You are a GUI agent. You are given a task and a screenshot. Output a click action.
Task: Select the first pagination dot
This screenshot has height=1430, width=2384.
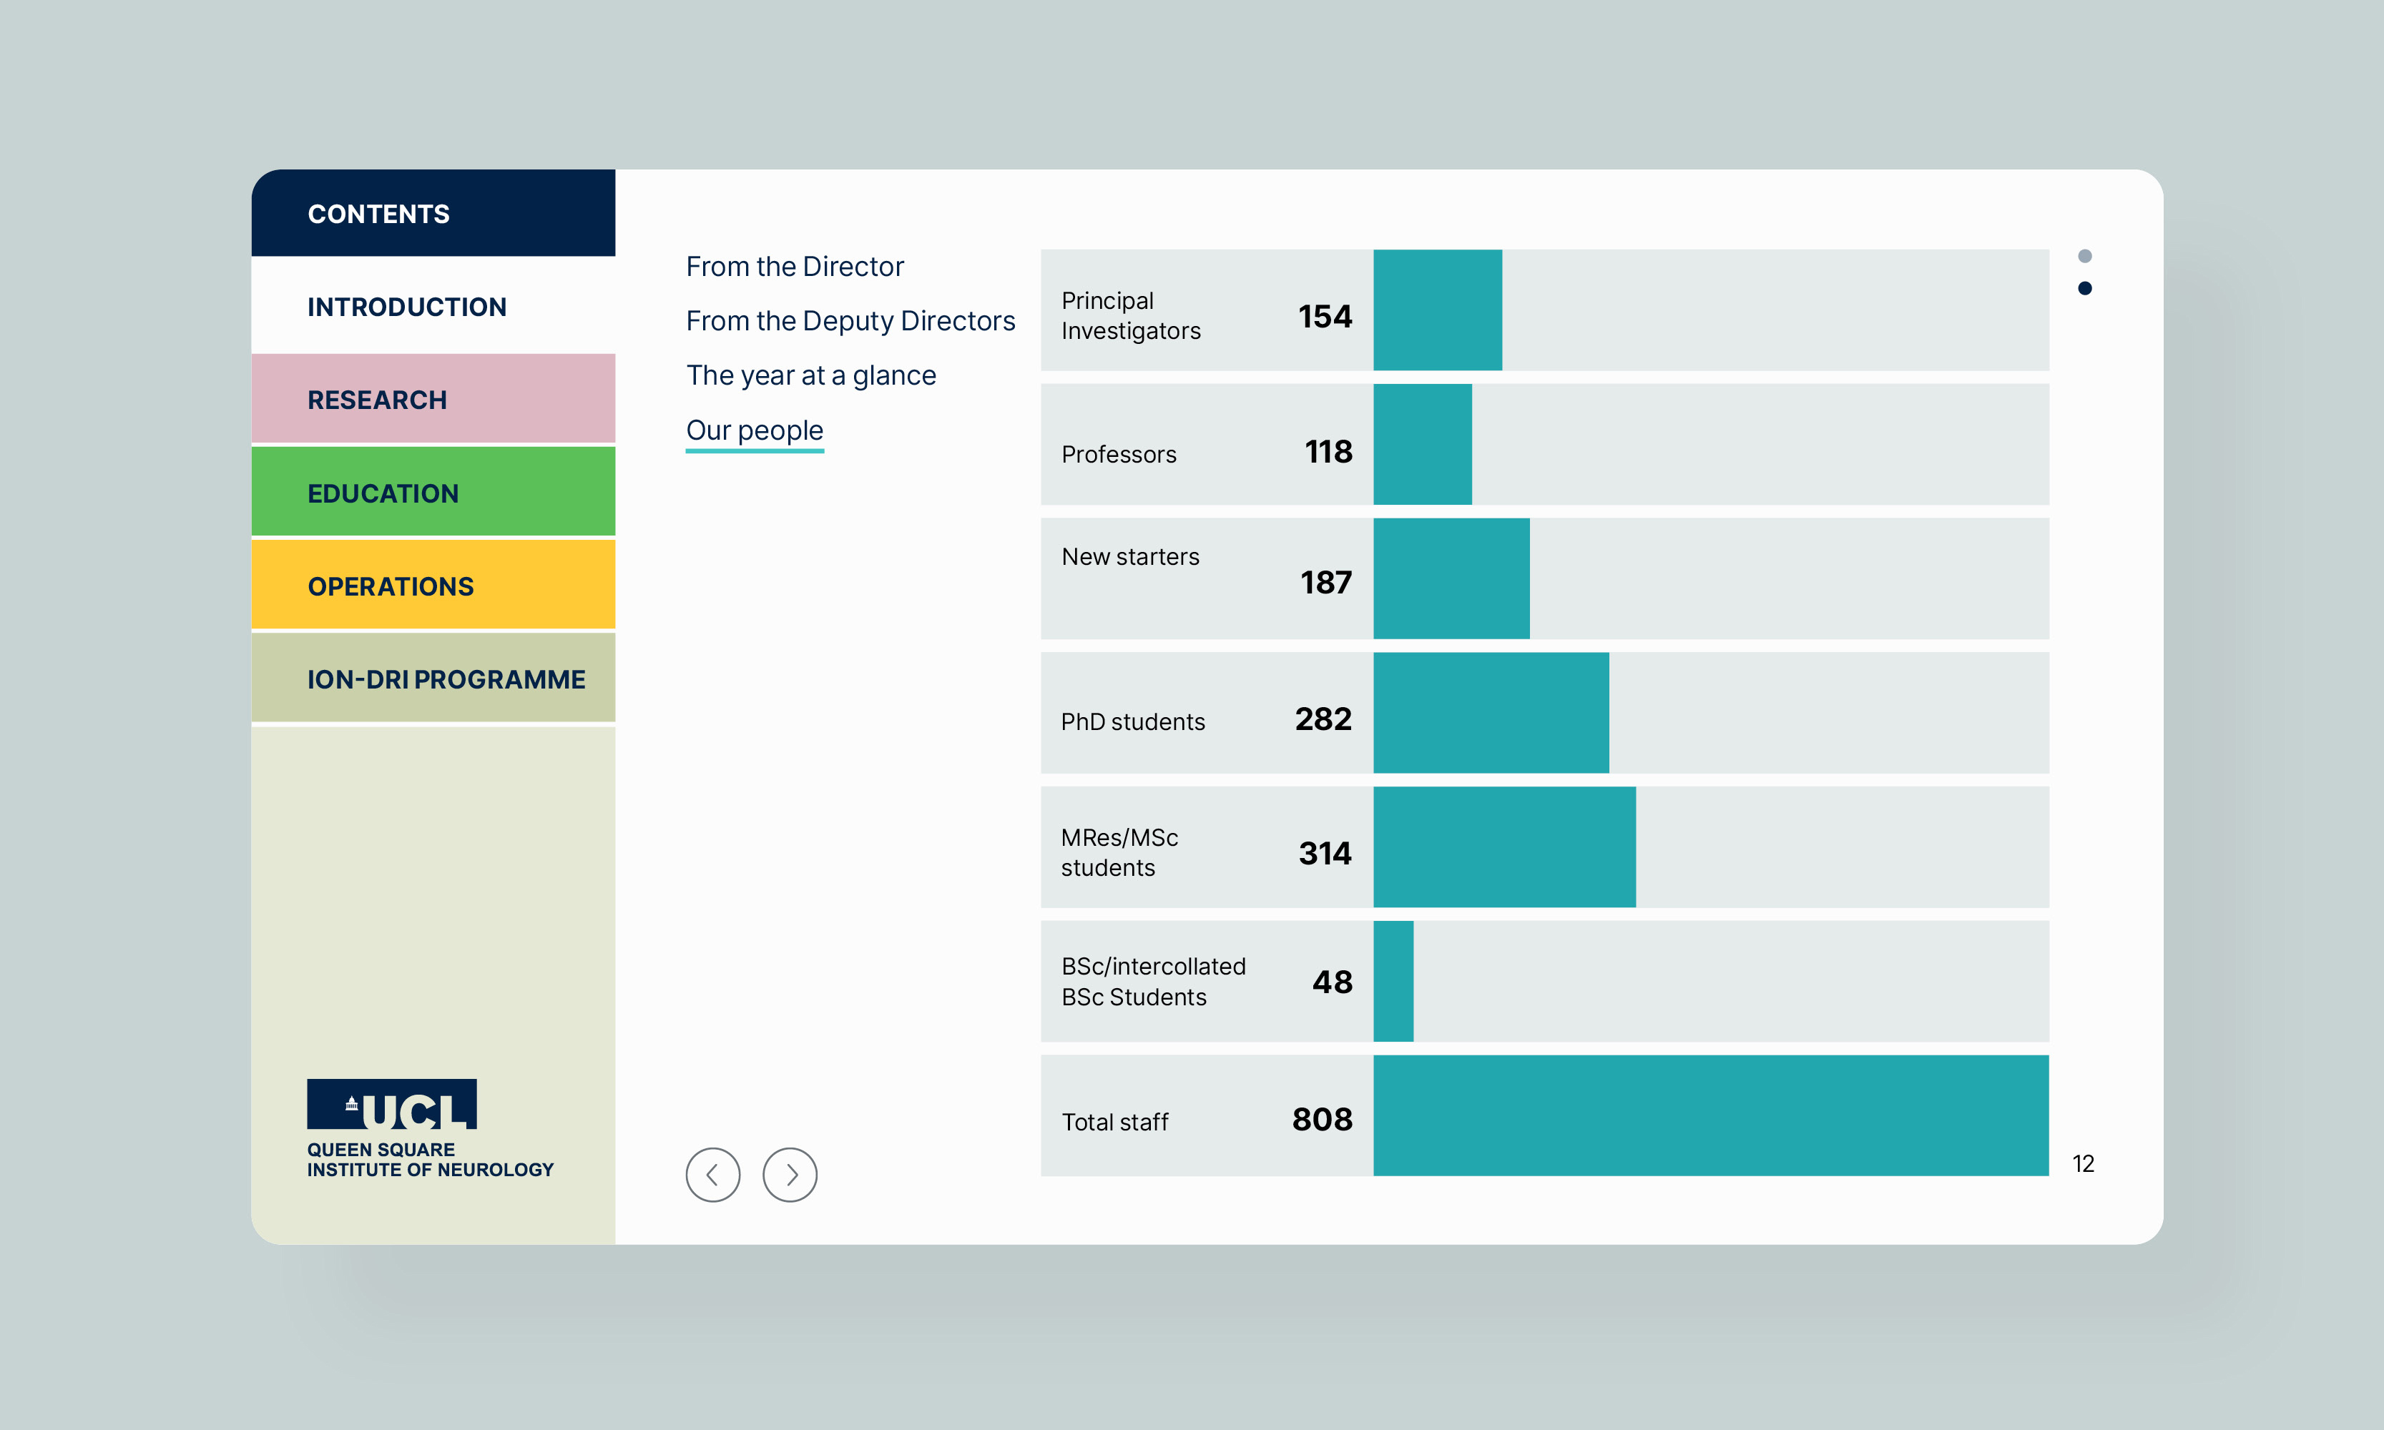pos(2084,256)
